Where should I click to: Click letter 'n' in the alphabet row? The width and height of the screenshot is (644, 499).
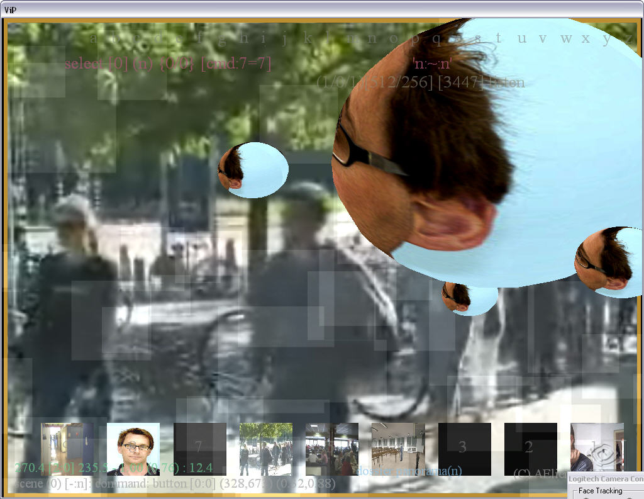tap(372, 38)
